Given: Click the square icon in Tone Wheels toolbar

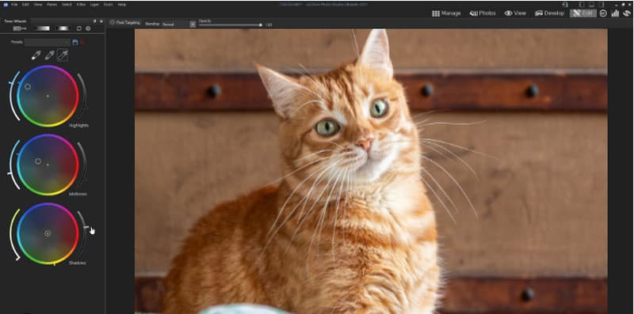Looking at the screenshot, I should 79,28.
